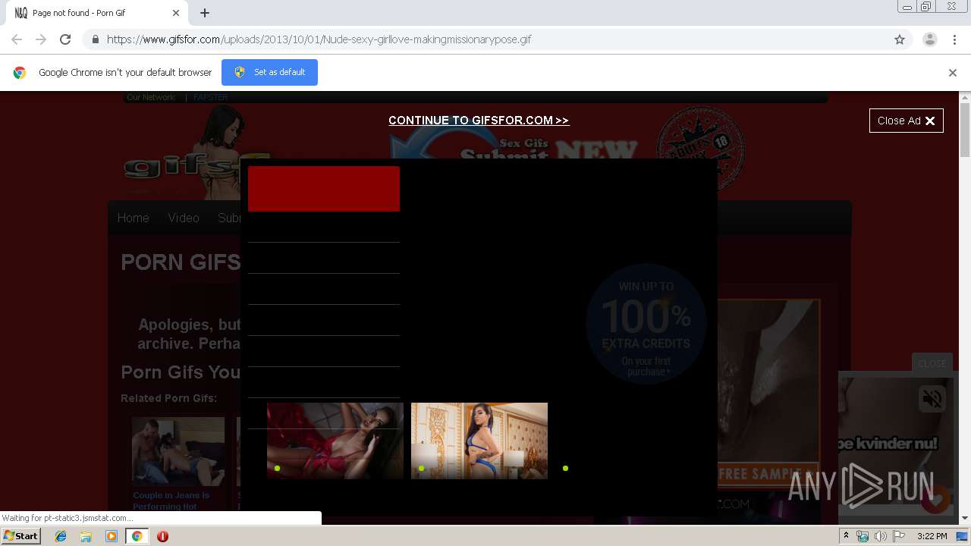The height and width of the screenshot is (546, 971).
Task: Click the vertical scrollbar thumb
Action: [x=965, y=130]
